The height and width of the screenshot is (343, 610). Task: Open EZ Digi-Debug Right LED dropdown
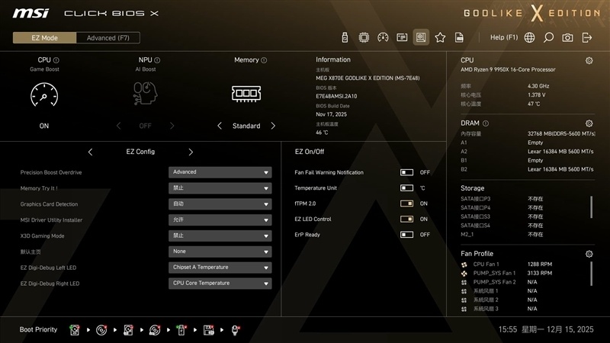[x=220, y=284]
